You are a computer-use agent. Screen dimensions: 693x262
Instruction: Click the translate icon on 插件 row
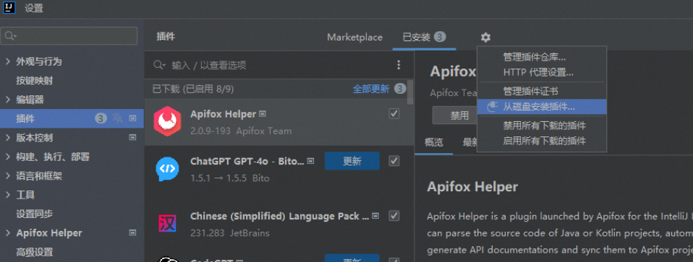118,118
